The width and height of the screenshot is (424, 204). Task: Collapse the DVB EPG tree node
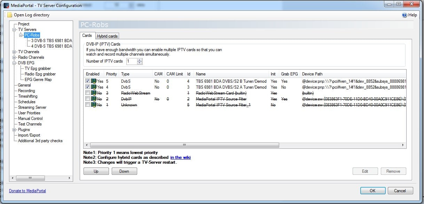click(x=14, y=63)
